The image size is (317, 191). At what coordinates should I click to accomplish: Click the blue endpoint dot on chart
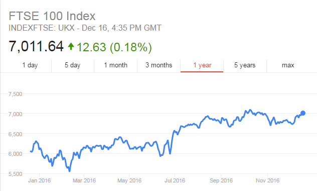tap(302, 113)
